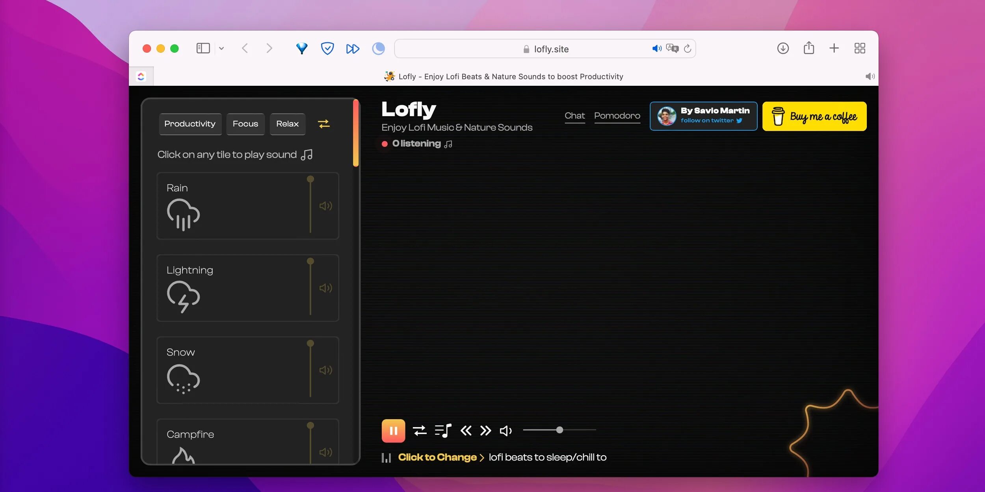This screenshot has height=492, width=985.
Task: Toggle the Campfire speaker icon
Action: tap(325, 452)
